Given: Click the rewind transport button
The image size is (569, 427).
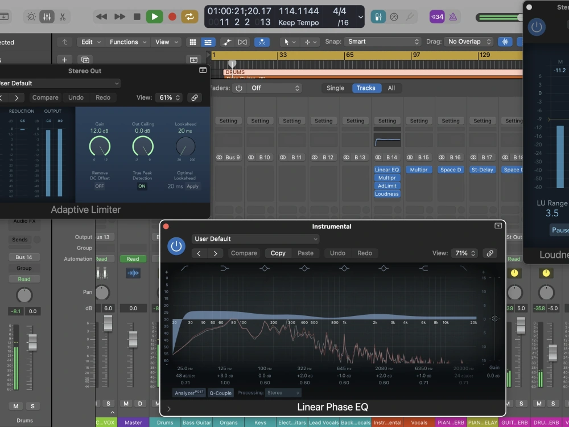Looking at the screenshot, I should 101,17.
